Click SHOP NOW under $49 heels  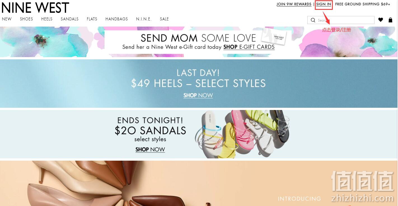198,95
